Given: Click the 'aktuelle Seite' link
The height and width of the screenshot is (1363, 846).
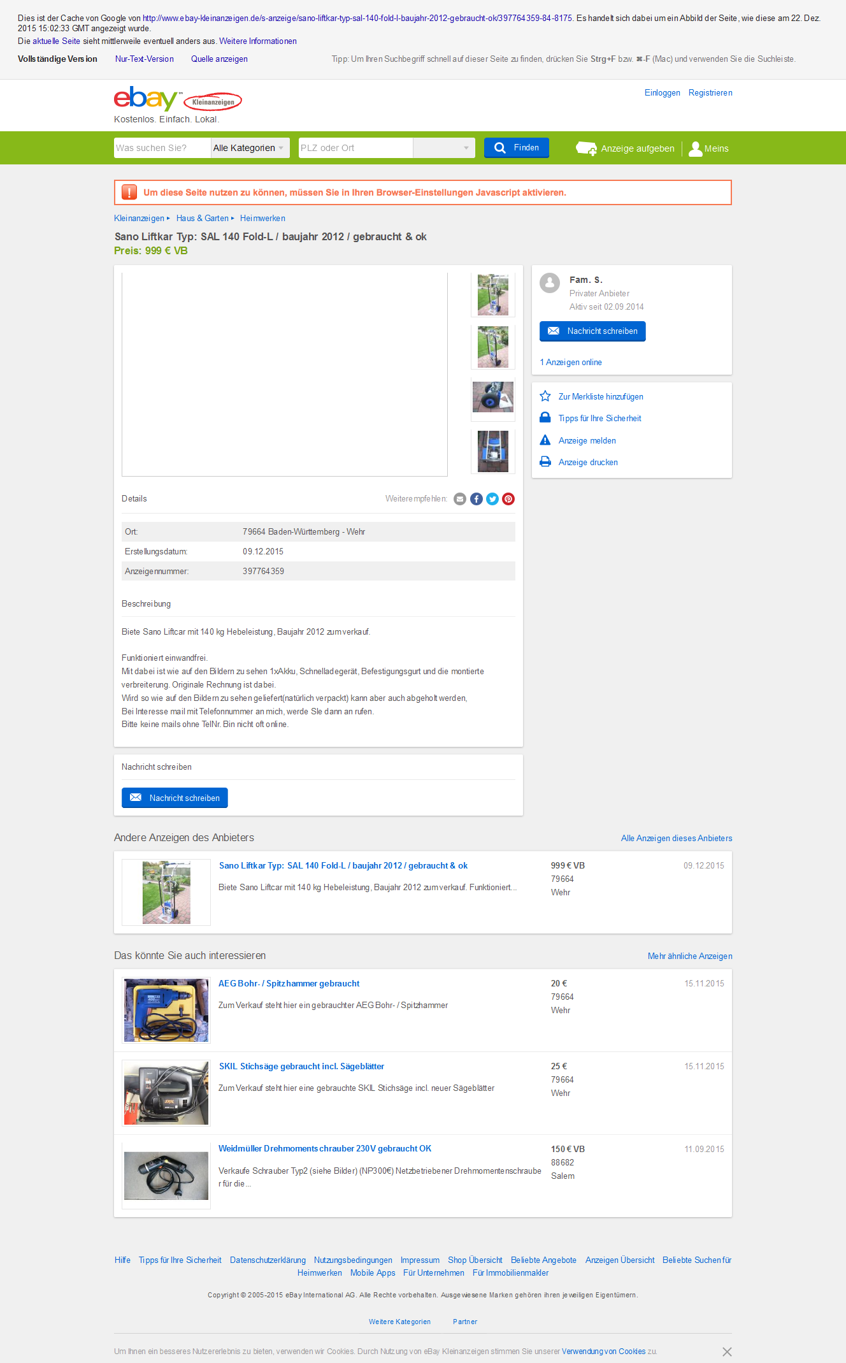Looking at the screenshot, I should (x=57, y=41).
